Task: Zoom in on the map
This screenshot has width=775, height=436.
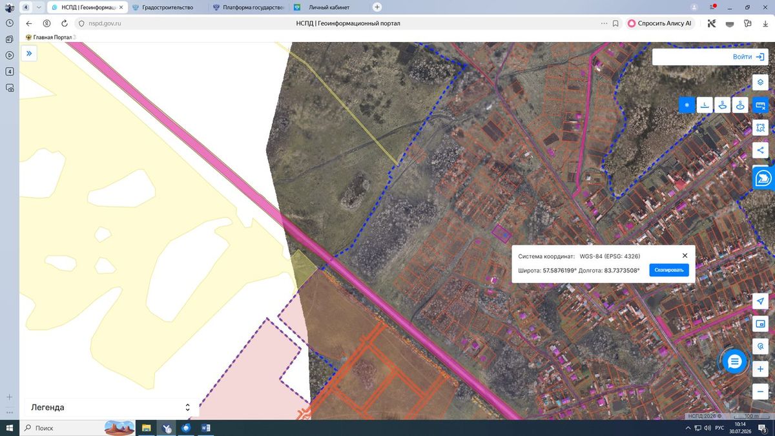Action: [x=760, y=369]
